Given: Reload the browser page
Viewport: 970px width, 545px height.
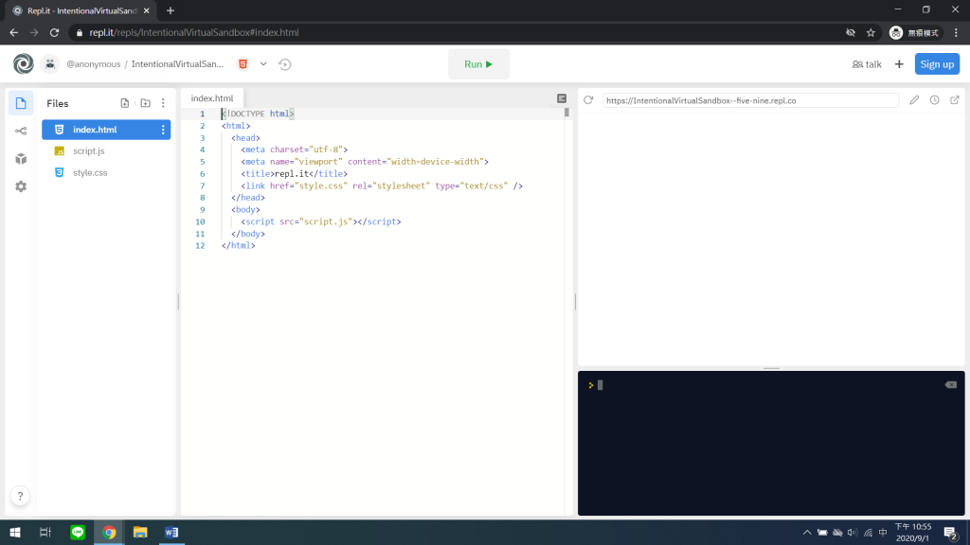Looking at the screenshot, I should click(x=54, y=33).
